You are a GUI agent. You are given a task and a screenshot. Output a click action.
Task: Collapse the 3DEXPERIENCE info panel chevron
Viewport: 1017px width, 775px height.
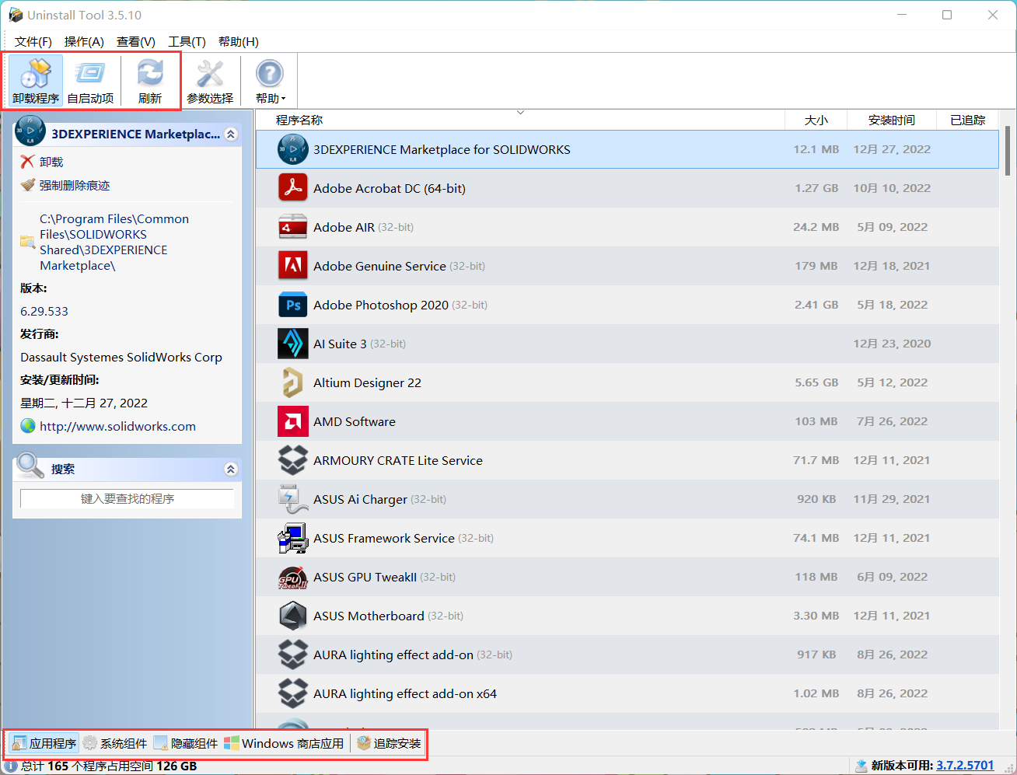click(230, 134)
